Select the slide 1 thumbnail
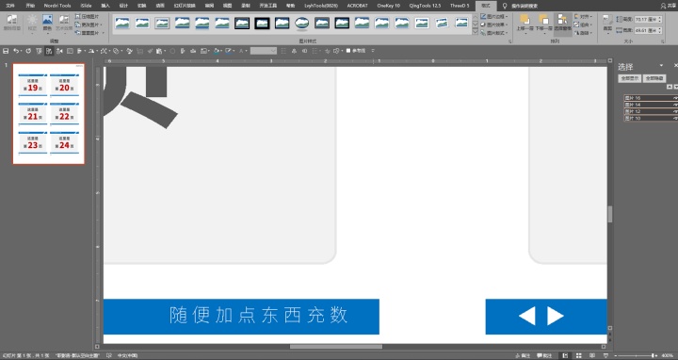Image resolution: width=678 pixels, height=360 pixels. click(x=49, y=114)
